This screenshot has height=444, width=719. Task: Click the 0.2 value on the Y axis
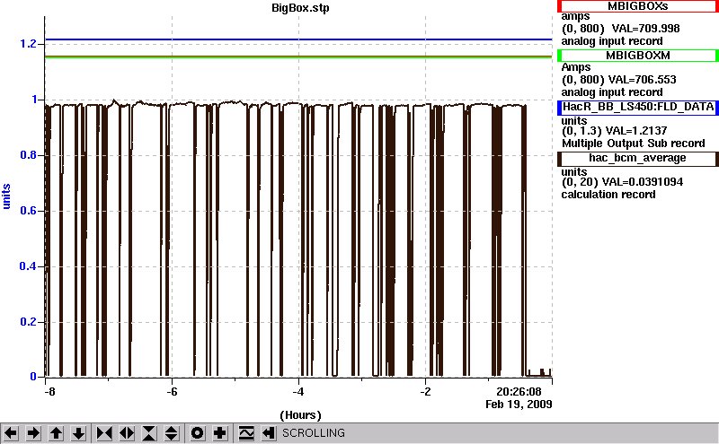pyautogui.click(x=28, y=322)
